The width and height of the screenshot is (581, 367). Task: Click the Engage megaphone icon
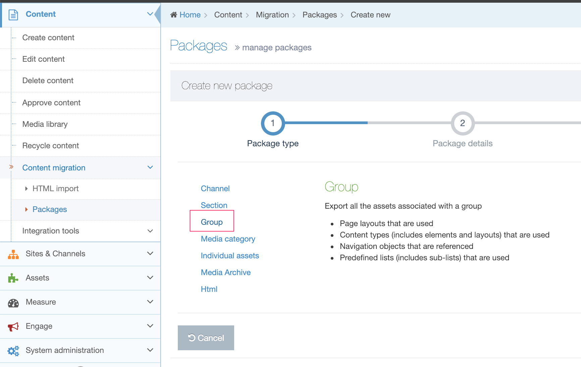[13, 326]
